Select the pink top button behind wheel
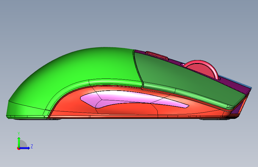Viewport: 258px width, 167px height. (x=157, y=55)
